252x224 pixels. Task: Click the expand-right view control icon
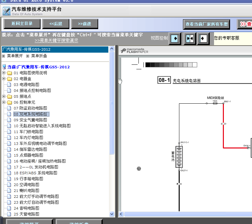(175, 39)
